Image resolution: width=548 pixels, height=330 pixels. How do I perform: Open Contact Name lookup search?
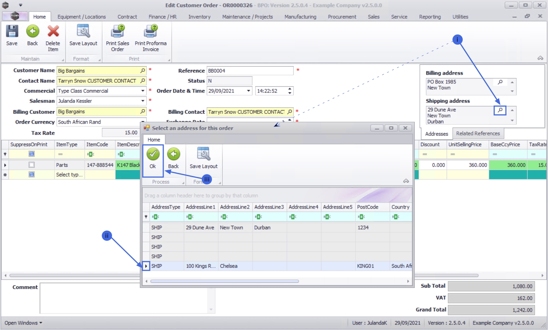click(143, 81)
